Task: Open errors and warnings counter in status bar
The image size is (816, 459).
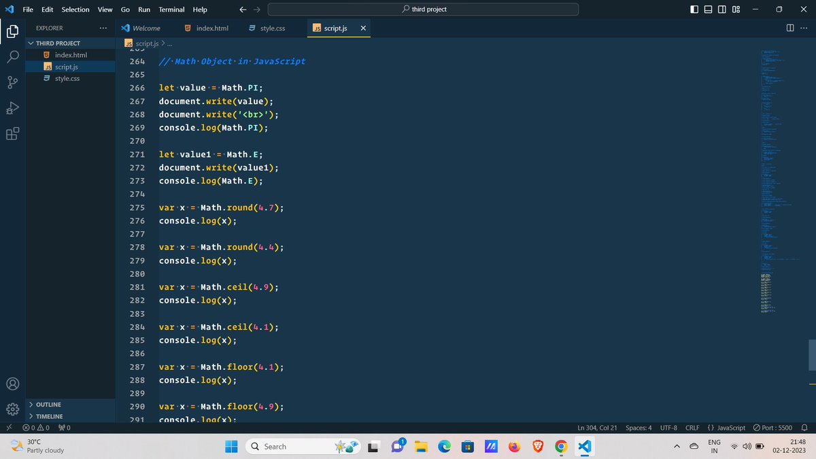Action: (x=37, y=428)
